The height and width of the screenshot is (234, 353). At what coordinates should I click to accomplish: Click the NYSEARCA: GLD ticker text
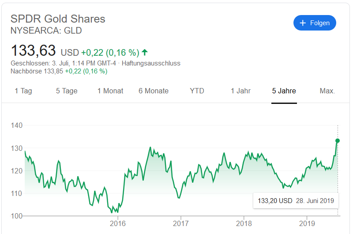tap(46, 31)
